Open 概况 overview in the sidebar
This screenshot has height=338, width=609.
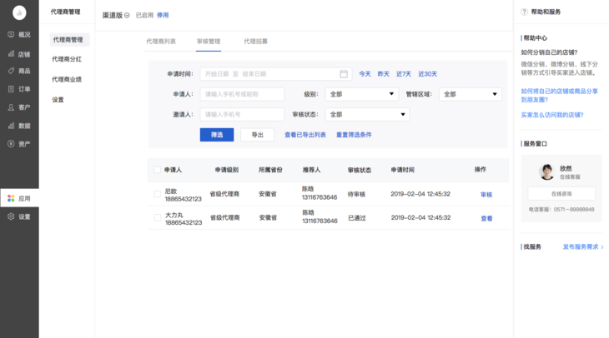click(x=18, y=35)
